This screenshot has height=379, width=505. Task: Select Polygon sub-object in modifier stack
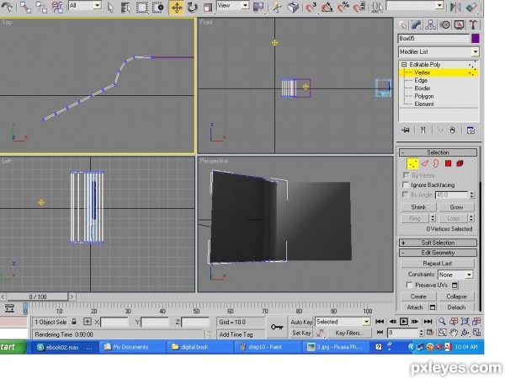(424, 96)
